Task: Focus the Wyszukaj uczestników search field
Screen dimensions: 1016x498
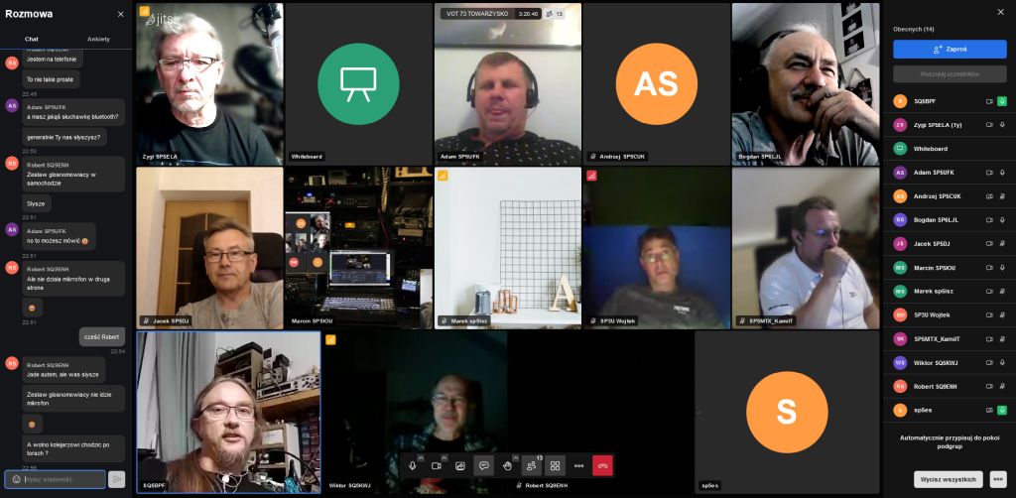Action: click(950, 73)
